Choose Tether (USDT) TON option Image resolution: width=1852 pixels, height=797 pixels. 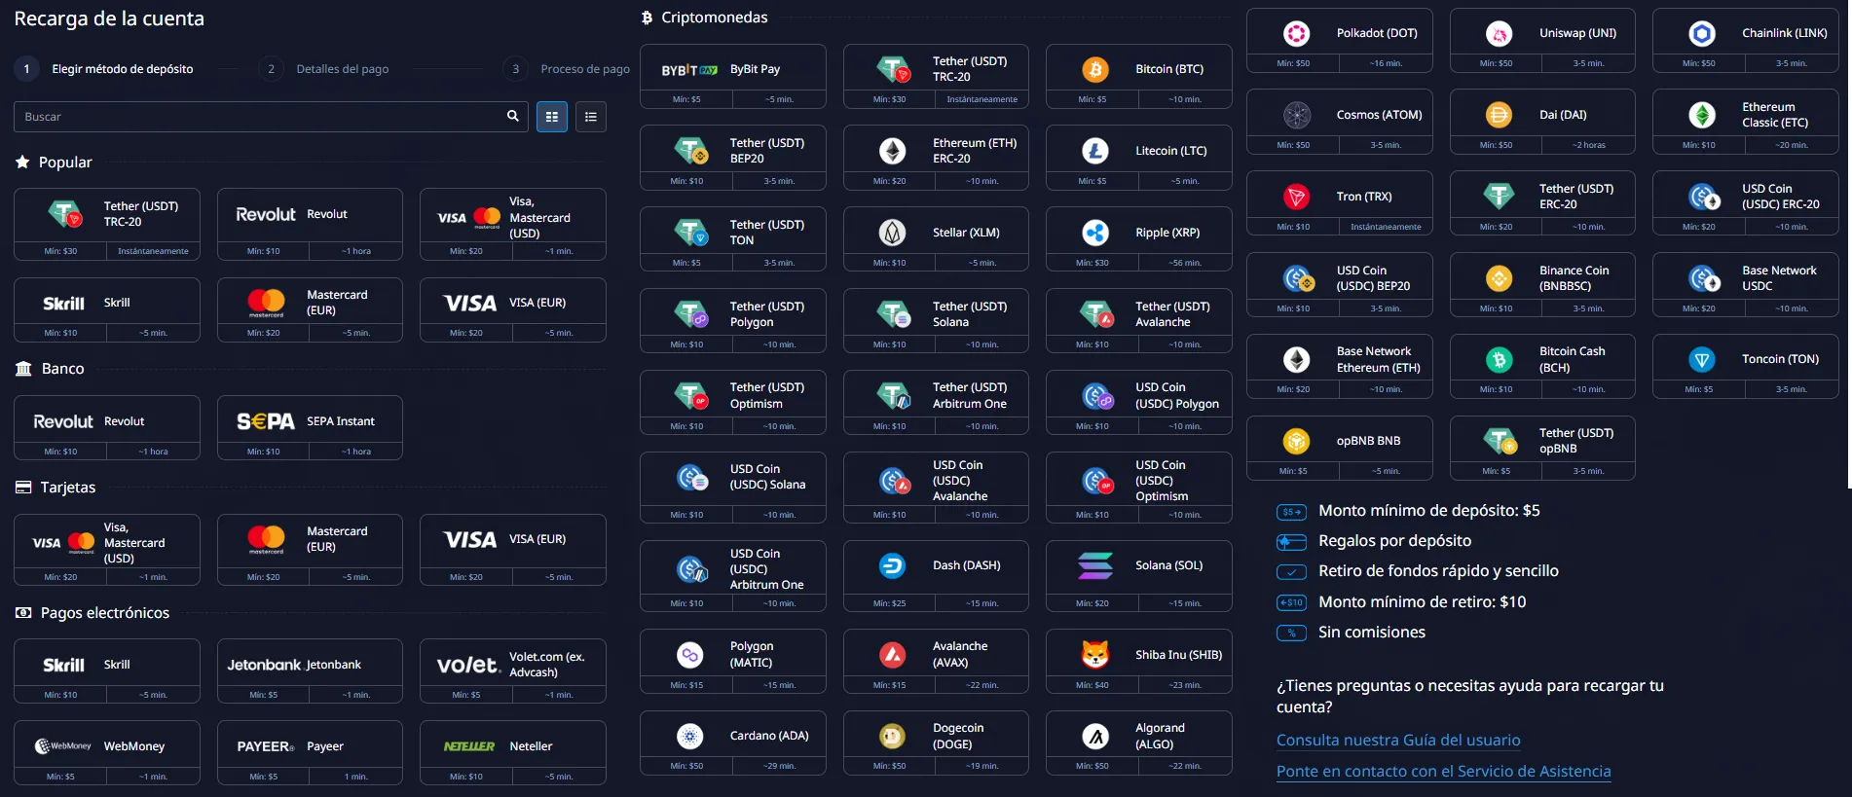(733, 238)
